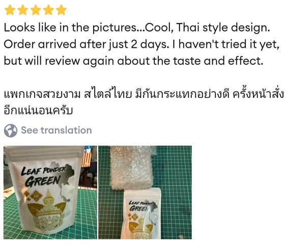The width and height of the screenshot is (288, 249).
Task: Tap the fourth rating star
Action: pos(48,10)
